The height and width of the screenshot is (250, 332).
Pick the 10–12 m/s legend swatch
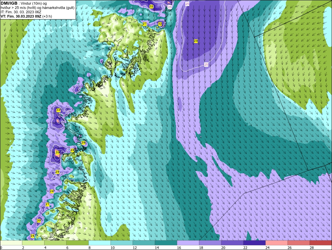tap(122, 243)
